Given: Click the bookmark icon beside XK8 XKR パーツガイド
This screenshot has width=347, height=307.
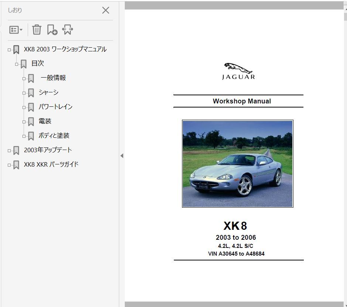Looking at the screenshot, I should (x=16, y=165).
